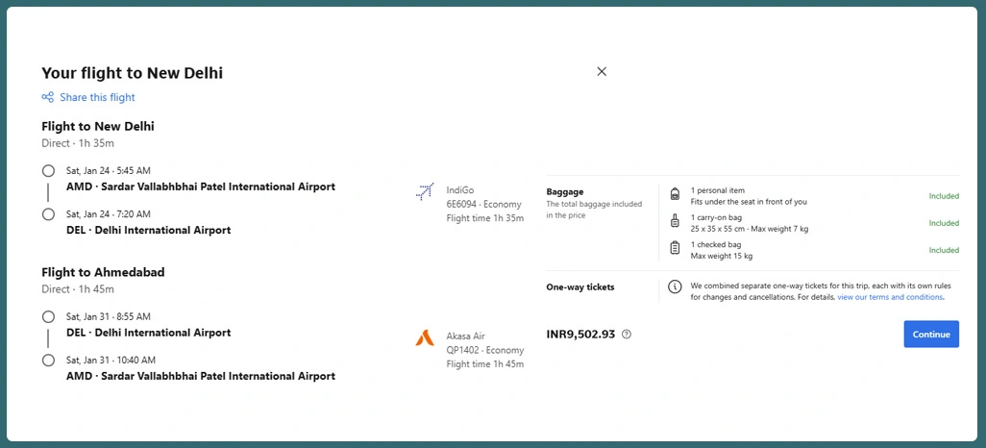Screen dimensions: 986x448
Task: Click the share icon beside Share this flight
Action: (x=48, y=97)
